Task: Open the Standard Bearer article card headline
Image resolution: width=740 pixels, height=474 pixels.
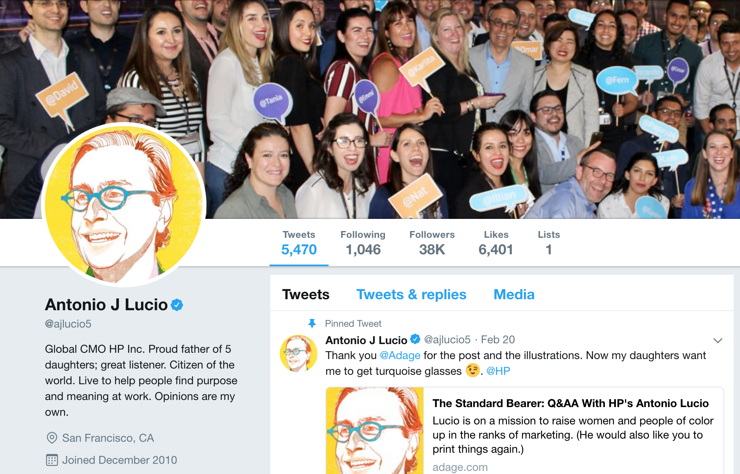Action: coord(571,403)
